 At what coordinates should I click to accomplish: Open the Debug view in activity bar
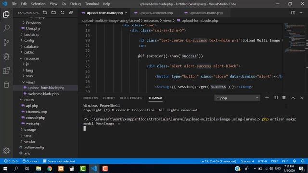click(6, 57)
